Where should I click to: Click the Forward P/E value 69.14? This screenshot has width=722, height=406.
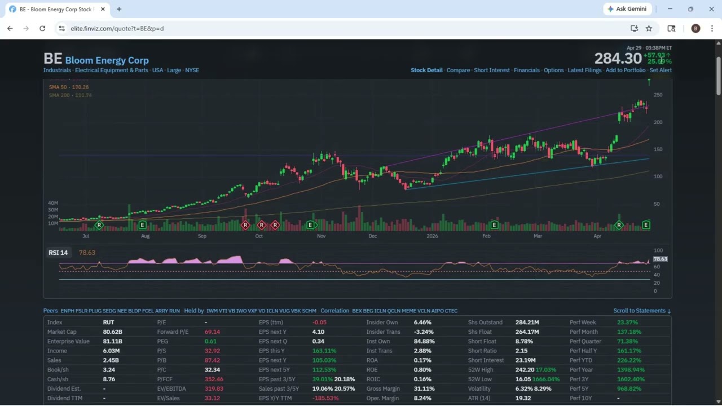coord(212,332)
